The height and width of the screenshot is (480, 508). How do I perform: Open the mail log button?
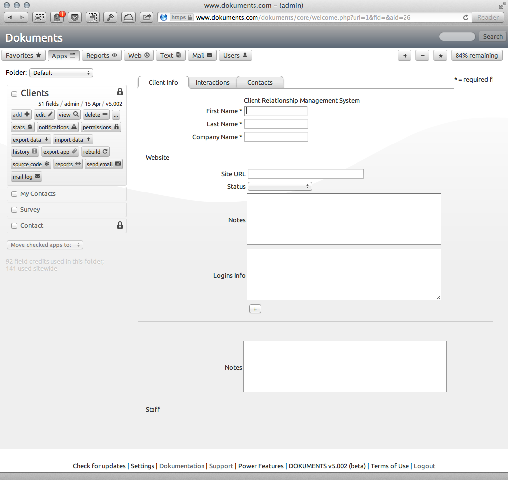point(27,176)
